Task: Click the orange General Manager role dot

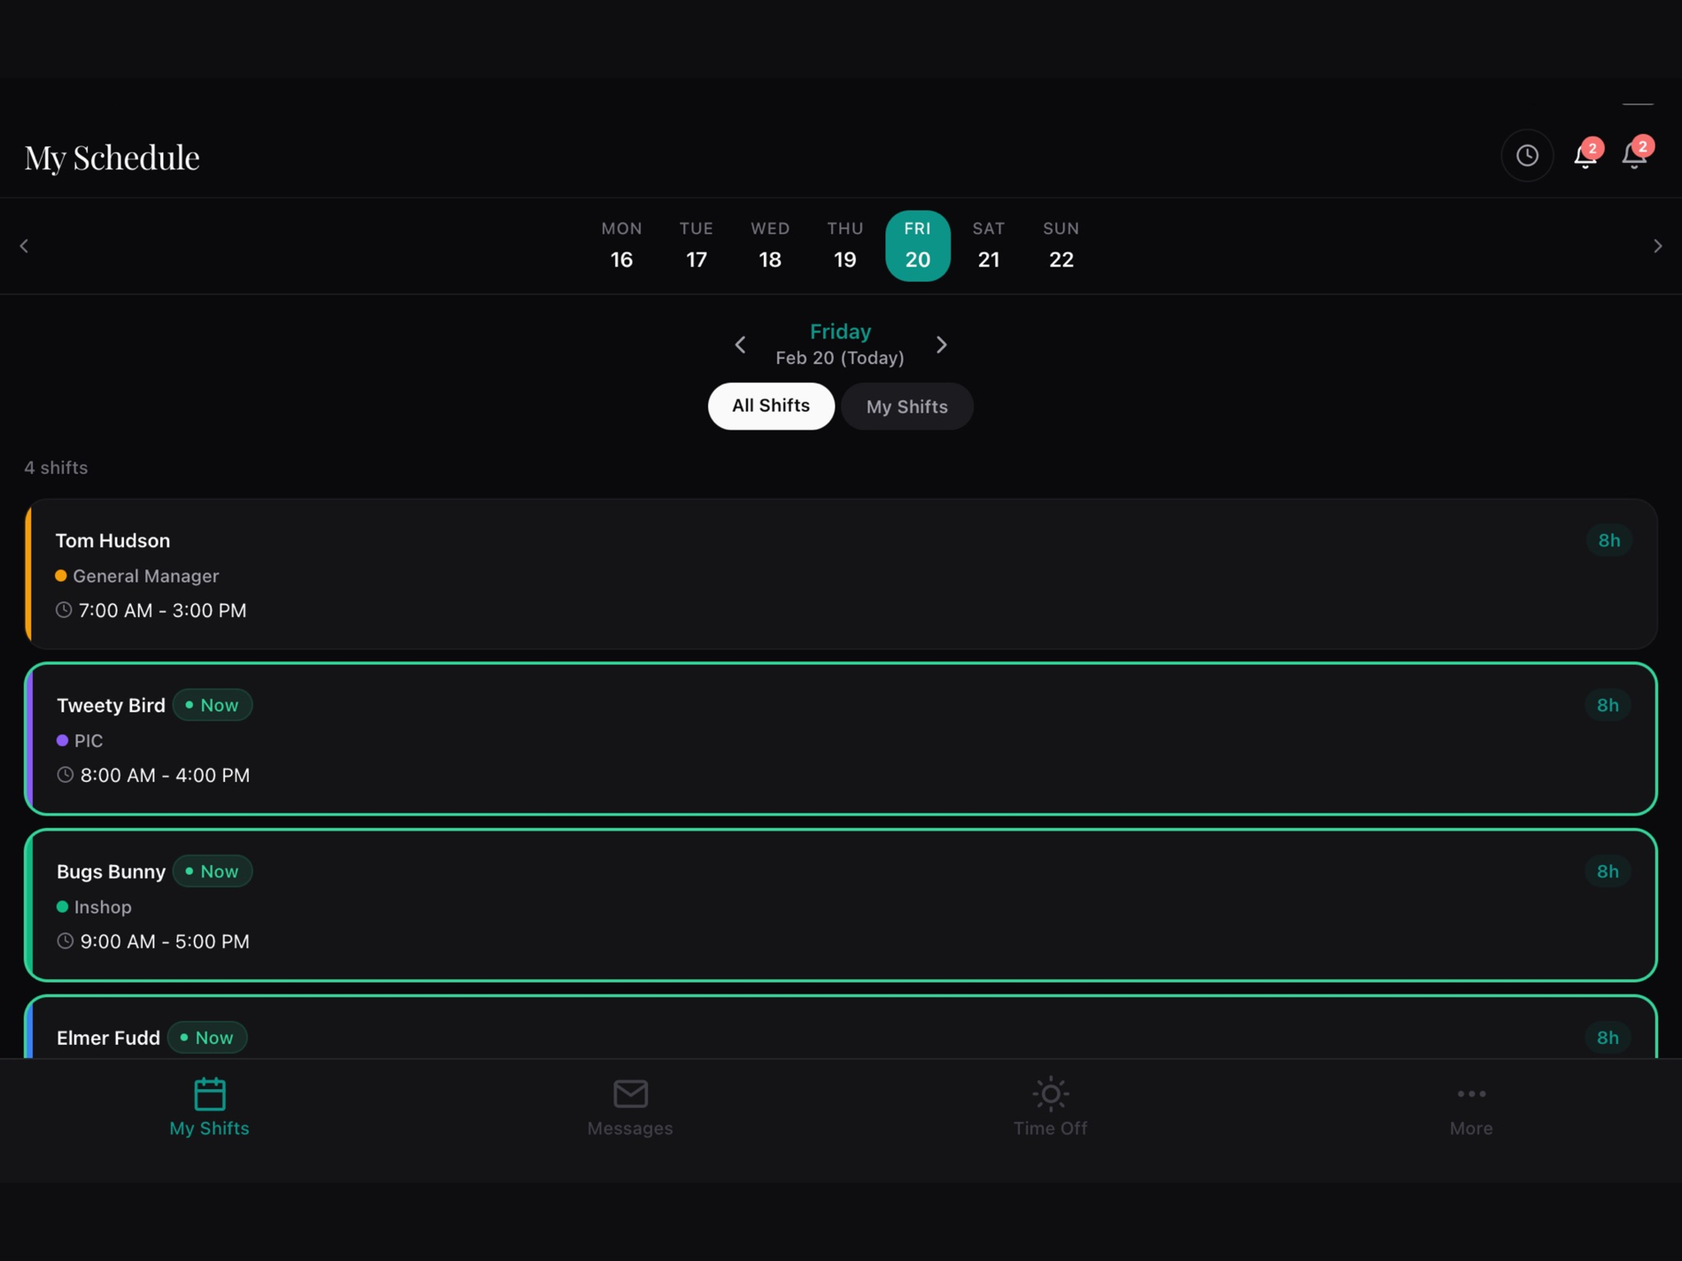Action: click(61, 576)
